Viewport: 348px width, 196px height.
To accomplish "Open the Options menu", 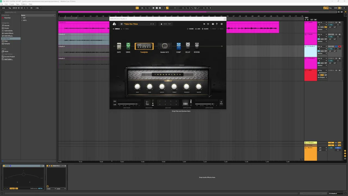I will click(24, 4).
